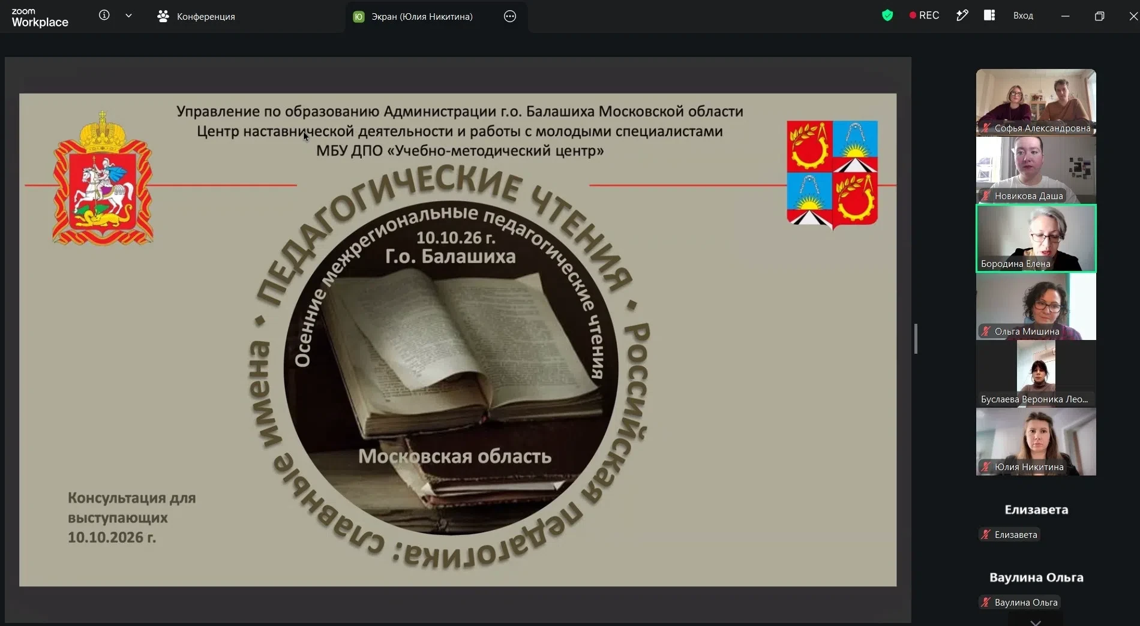Image resolution: width=1140 pixels, height=626 pixels.
Task: Click the Balashikha coat of arms
Action: click(x=832, y=174)
